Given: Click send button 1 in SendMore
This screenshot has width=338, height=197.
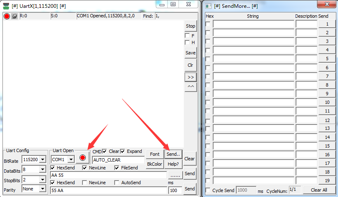Looking at the screenshot, I should click(x=327, y=24).
